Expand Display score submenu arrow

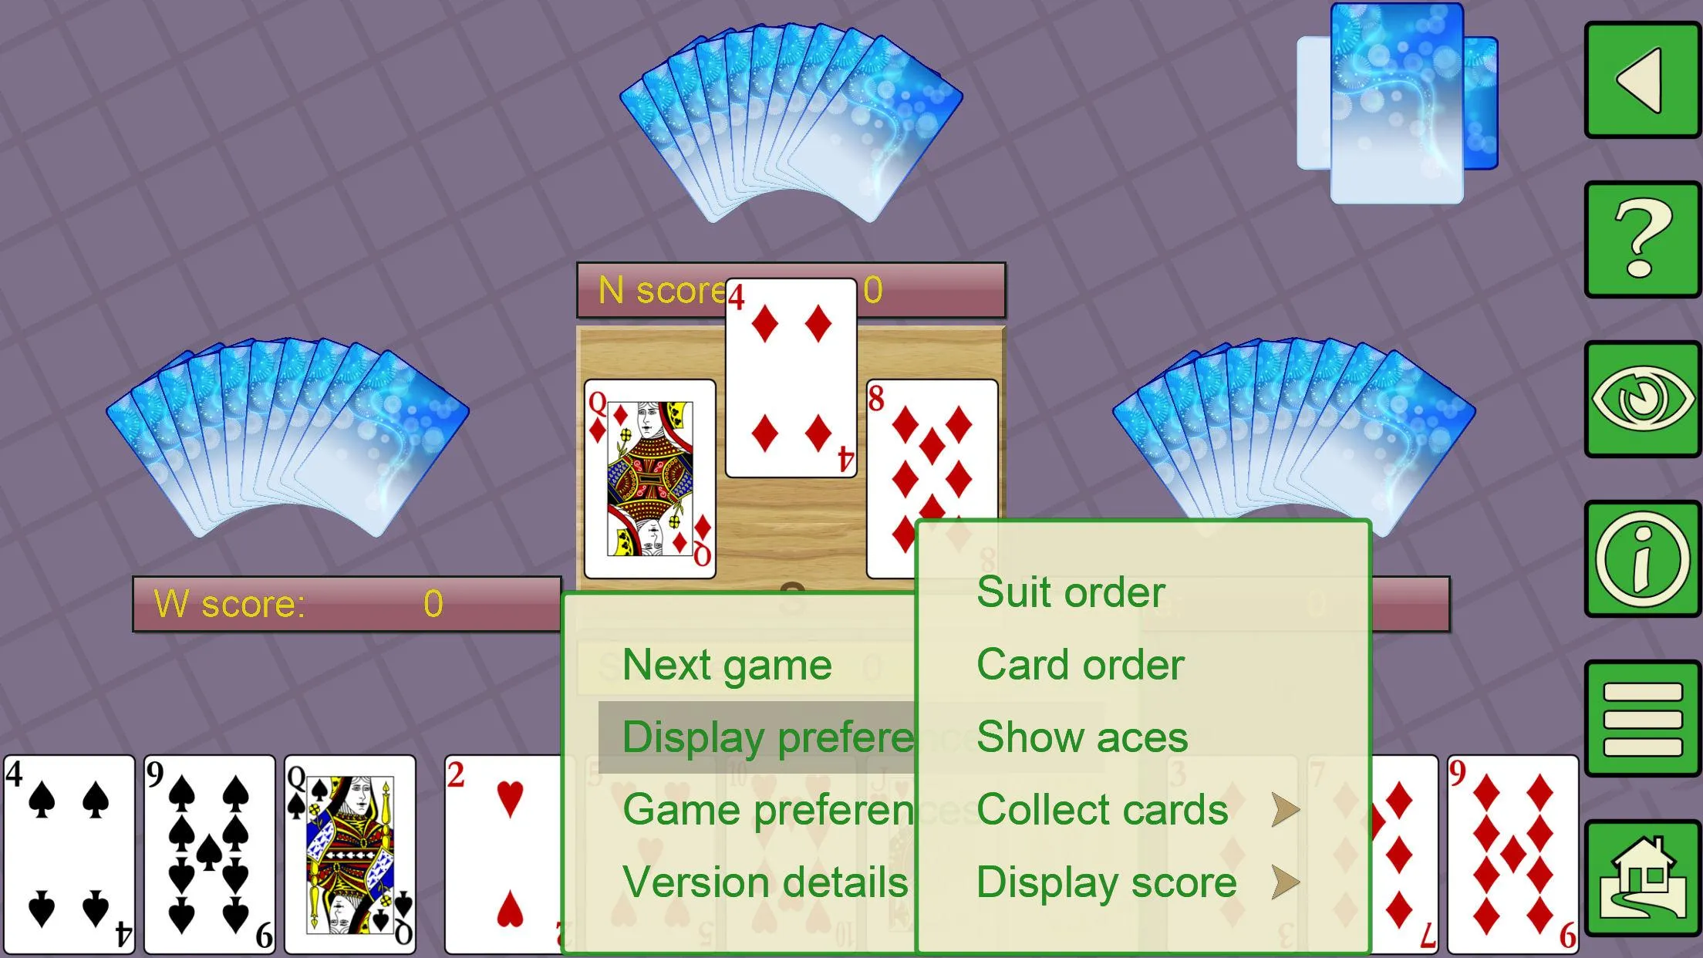tap(1287, 882)
